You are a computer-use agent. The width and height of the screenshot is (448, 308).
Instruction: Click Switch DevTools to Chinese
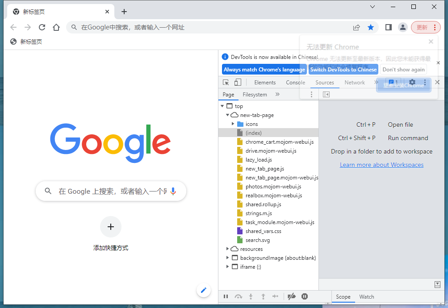point(343,69)
